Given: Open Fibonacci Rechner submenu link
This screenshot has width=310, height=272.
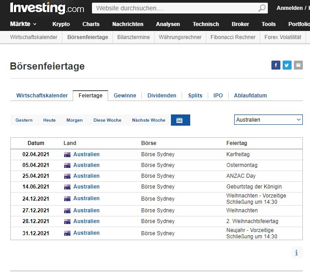Looking at the screenshot, I should click(x=233, y=37).
